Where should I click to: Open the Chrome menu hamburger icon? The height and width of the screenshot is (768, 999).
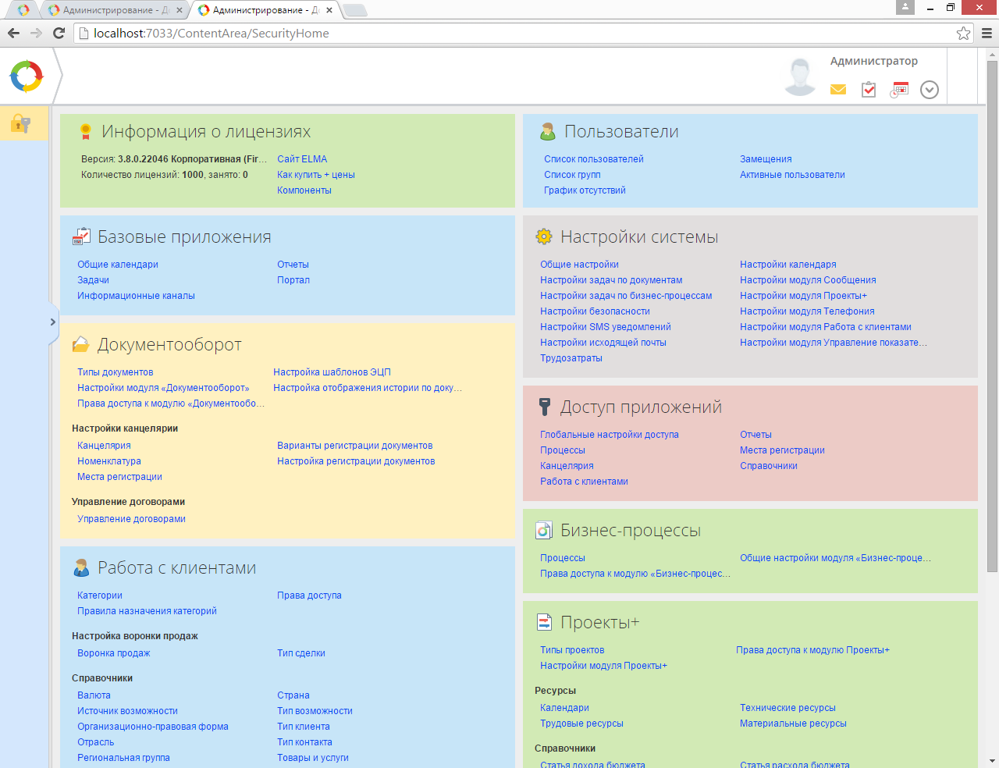(987, 33)
